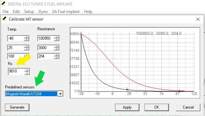The image size is (205, 116).
Task: Decrease the 3000 resistance spinner down arrow
Action: click(57, 49)
